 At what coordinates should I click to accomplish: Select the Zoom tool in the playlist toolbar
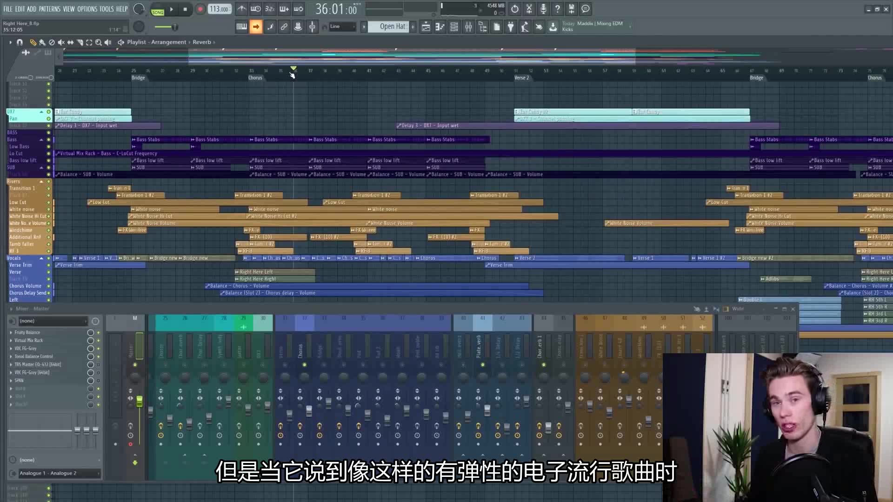(98, 42)
